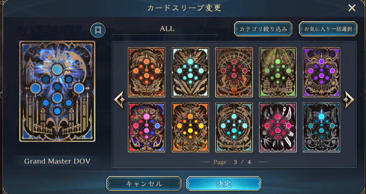
Task: Close the card sleeve dialog
Action: coord(352,8)
